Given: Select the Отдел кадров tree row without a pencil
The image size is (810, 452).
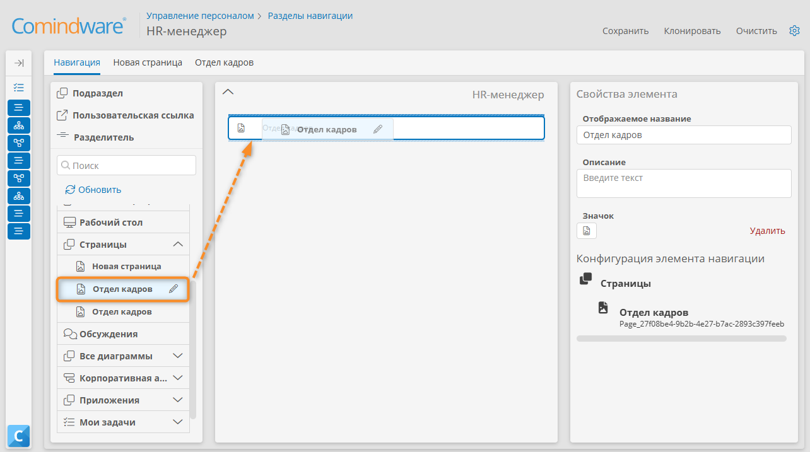Looking at the screenshot, I should pyautogui.click(x=123, y=312).
